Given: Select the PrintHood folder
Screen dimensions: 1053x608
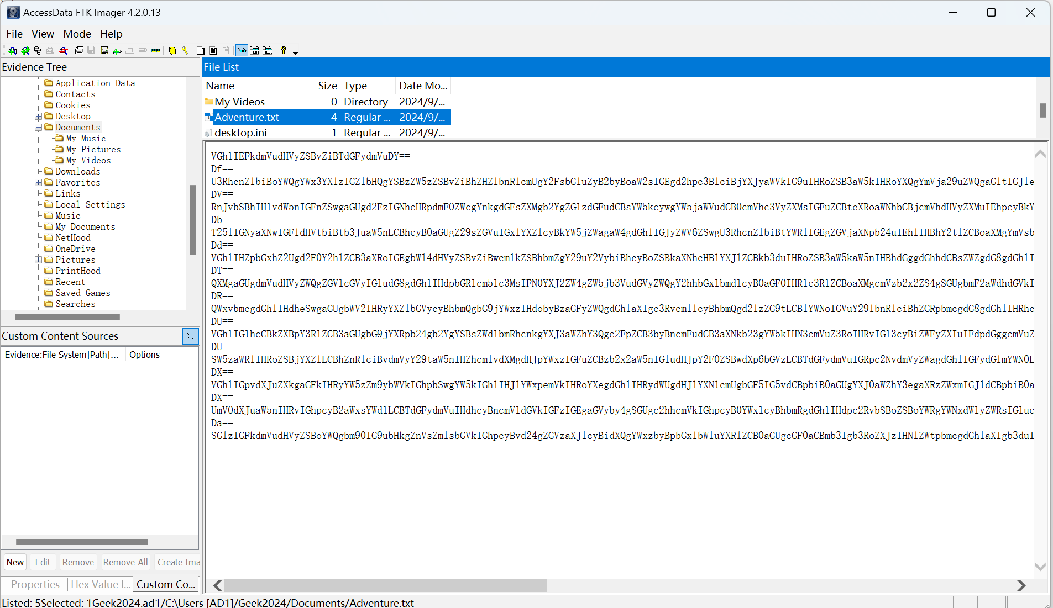Looking at the screenshot, I should click(x=78, y=271).
